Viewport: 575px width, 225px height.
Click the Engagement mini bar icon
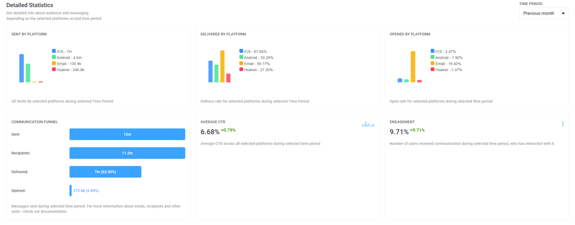coord(562,124)
